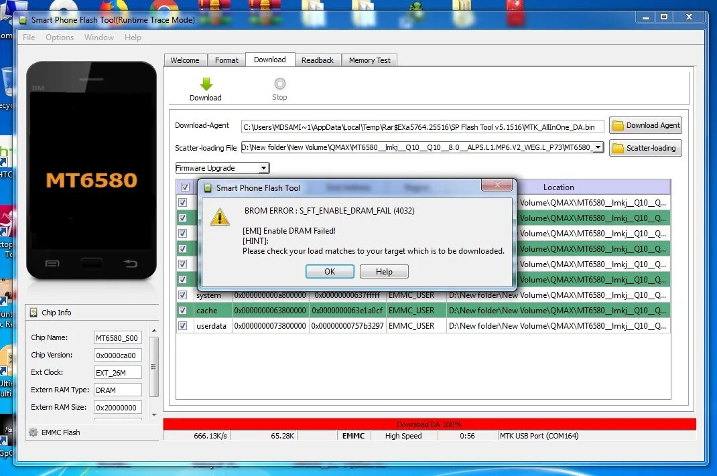Viewport: 717px width, 476px height.
Task: Click the Extern RAM Type field DRAM
Action: click(117, 390)
